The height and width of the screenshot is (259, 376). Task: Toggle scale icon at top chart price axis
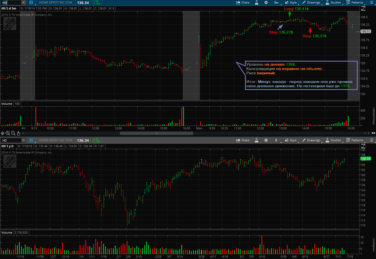tap(363, 8)
